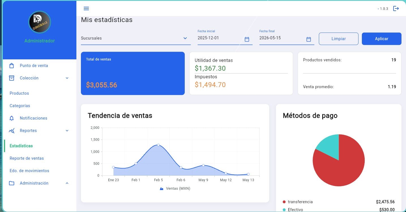Image resolution: width=406 pixels, height=212 pixels.
Task: Click the Métodos de pago title
Action: coord(310,115)
